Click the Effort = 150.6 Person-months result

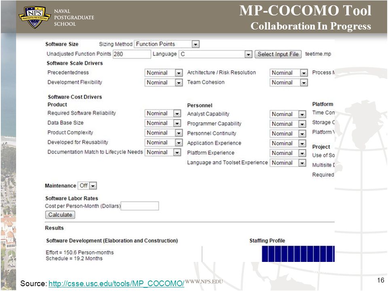pyautogui.click(x=80, y=252)
